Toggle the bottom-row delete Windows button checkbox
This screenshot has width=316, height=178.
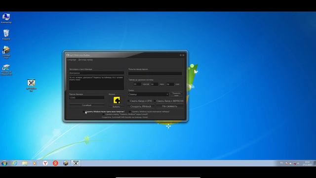[103, 114]
